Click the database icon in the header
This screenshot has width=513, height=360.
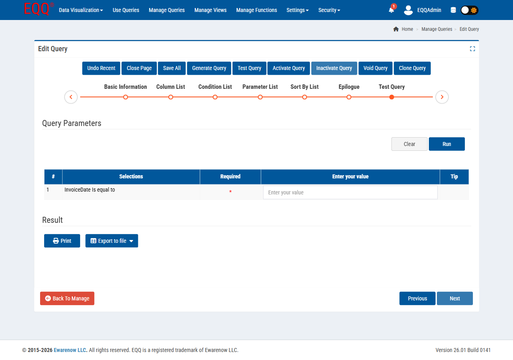click(453, 10)
